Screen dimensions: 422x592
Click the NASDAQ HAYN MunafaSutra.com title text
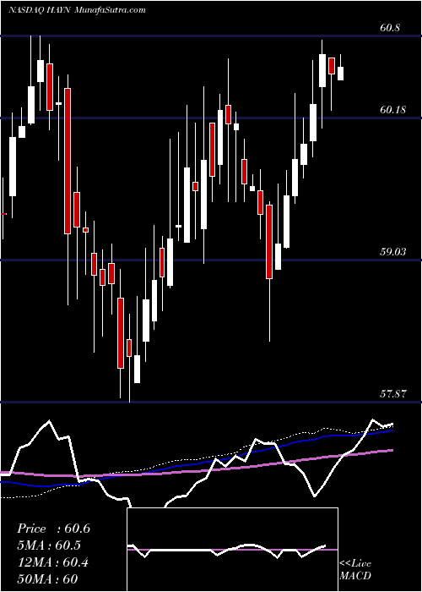pyautogui.click(x=77, y=10)
